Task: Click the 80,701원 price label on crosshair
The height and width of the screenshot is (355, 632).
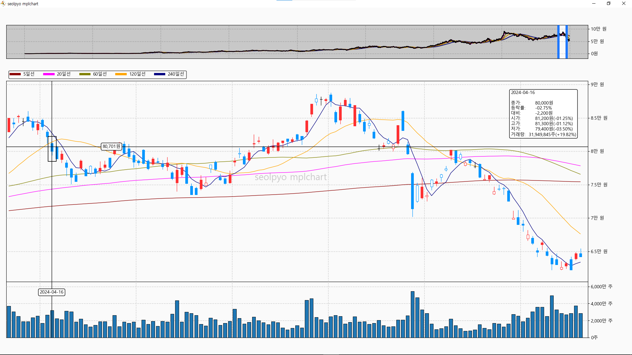Action: click(x=111, y=146)
